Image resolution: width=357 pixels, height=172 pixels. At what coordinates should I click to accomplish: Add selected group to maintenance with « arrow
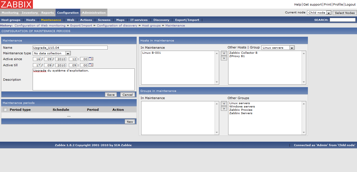click(x=224, y=103)
